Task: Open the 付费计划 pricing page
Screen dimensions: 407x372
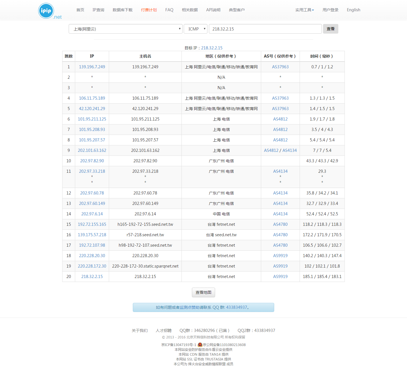Action: (149, 10)
